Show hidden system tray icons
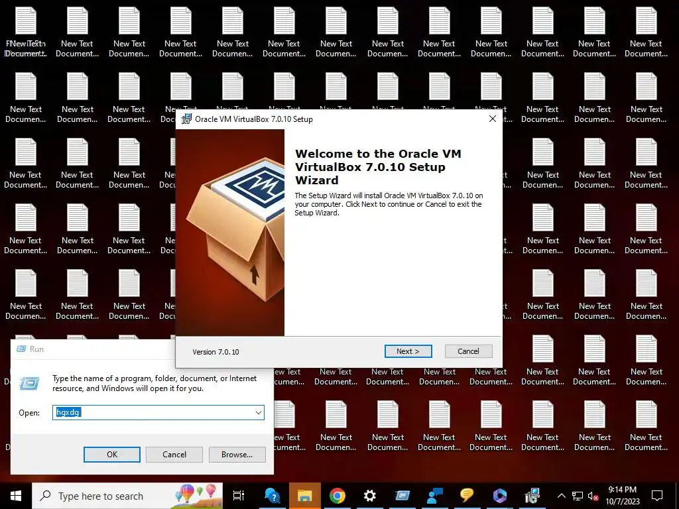679x509 pixels. point(561,496)
